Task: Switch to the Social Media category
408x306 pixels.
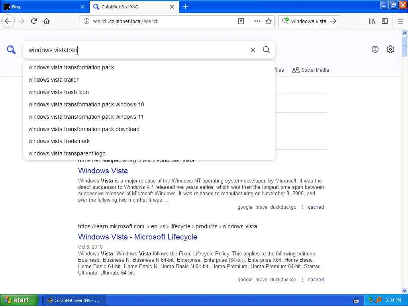Action: click(x=310, y=70)
